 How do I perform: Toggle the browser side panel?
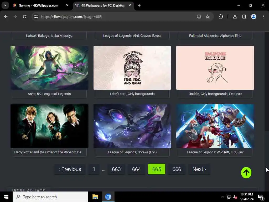[x=244, y=17]
